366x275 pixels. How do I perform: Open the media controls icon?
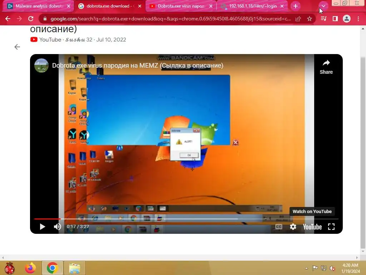(x=323, y=19)
